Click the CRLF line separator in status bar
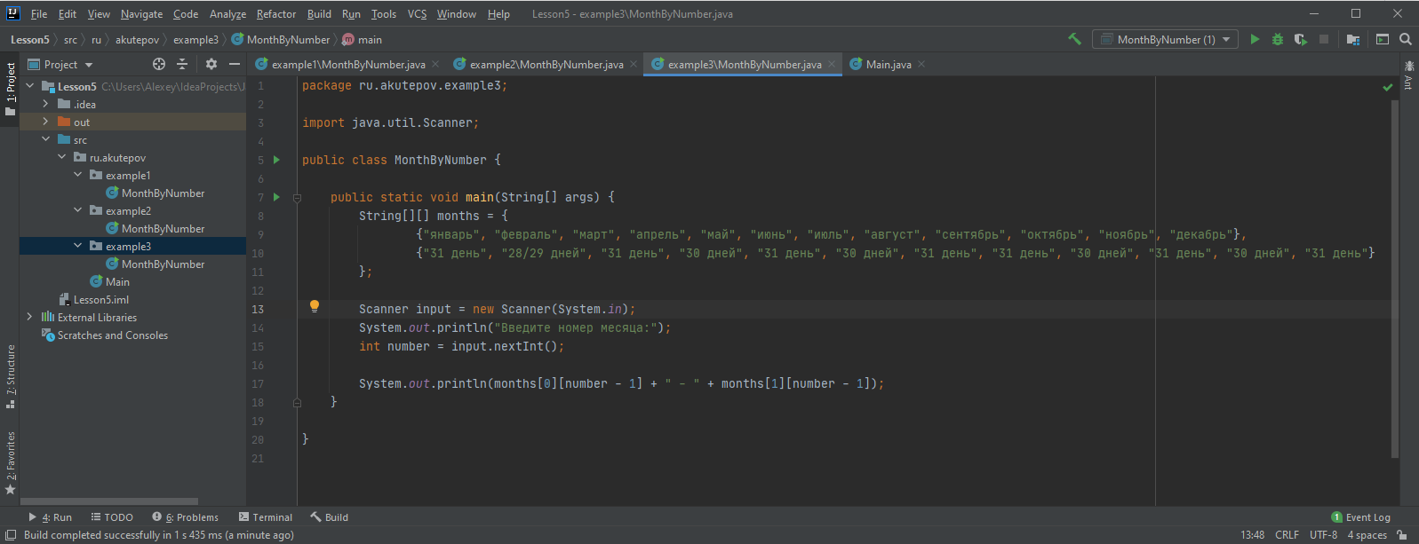 [1287, 535]
